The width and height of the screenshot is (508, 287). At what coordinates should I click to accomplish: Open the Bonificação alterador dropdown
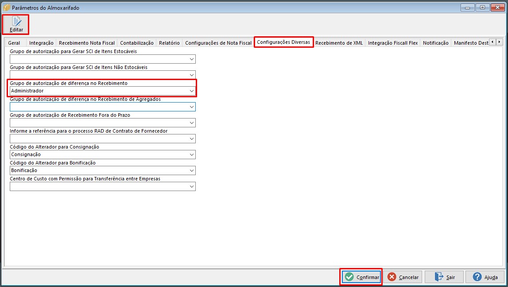click(191, 171)
